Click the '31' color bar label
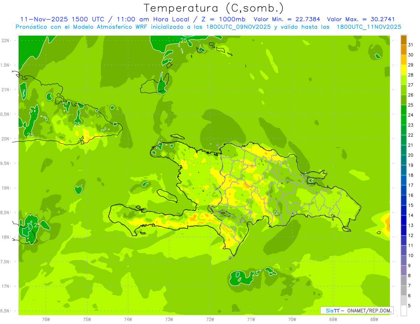 411,45
